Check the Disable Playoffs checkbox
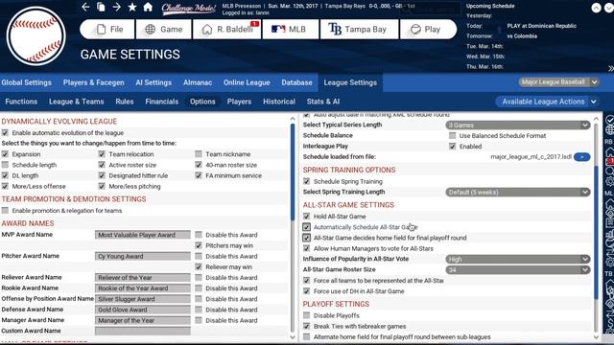Image resolution: width=614 pixels, height=345 pixels. [306, 315]
